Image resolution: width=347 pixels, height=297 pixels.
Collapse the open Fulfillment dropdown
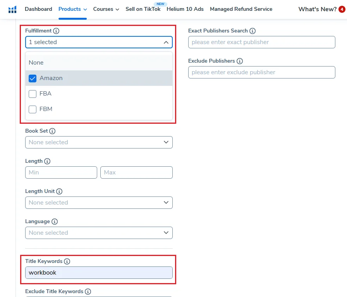166,42
